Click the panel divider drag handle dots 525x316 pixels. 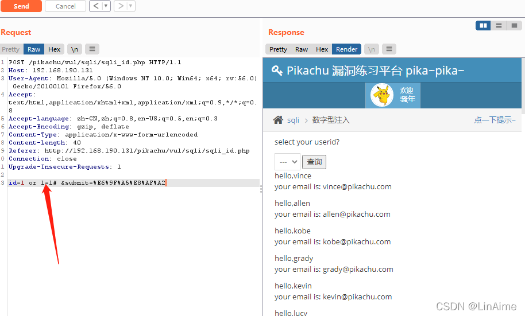(x=261, y=189)
